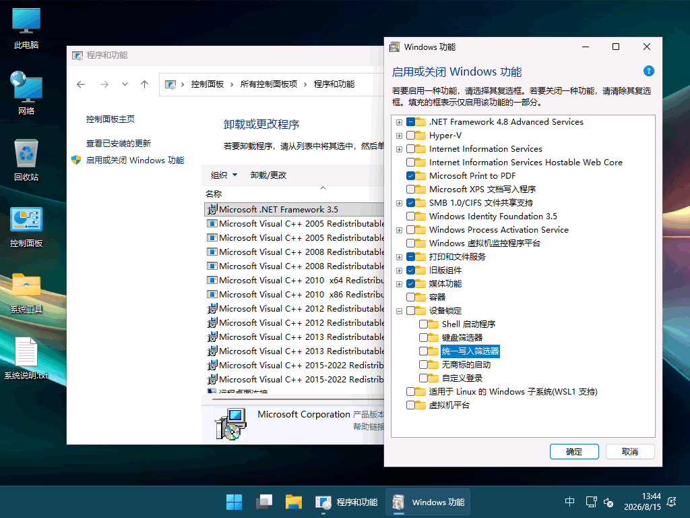Open recent locations dropdown arrow
The image size is (690, 518).
(125, 84)
